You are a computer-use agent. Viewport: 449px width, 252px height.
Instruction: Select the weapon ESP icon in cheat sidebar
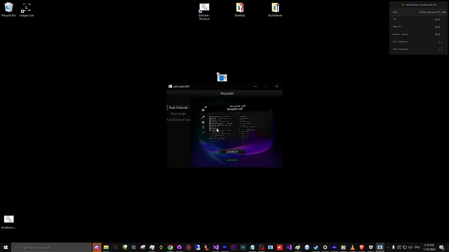pos(203,117)
